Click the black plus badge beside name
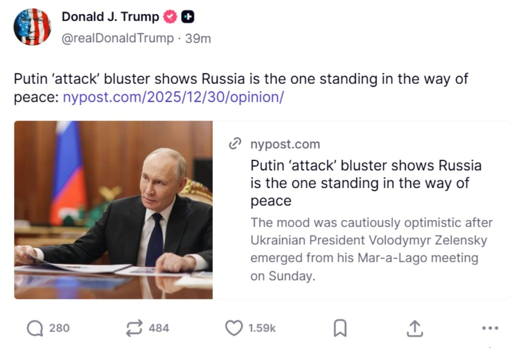 pos(187,17)
